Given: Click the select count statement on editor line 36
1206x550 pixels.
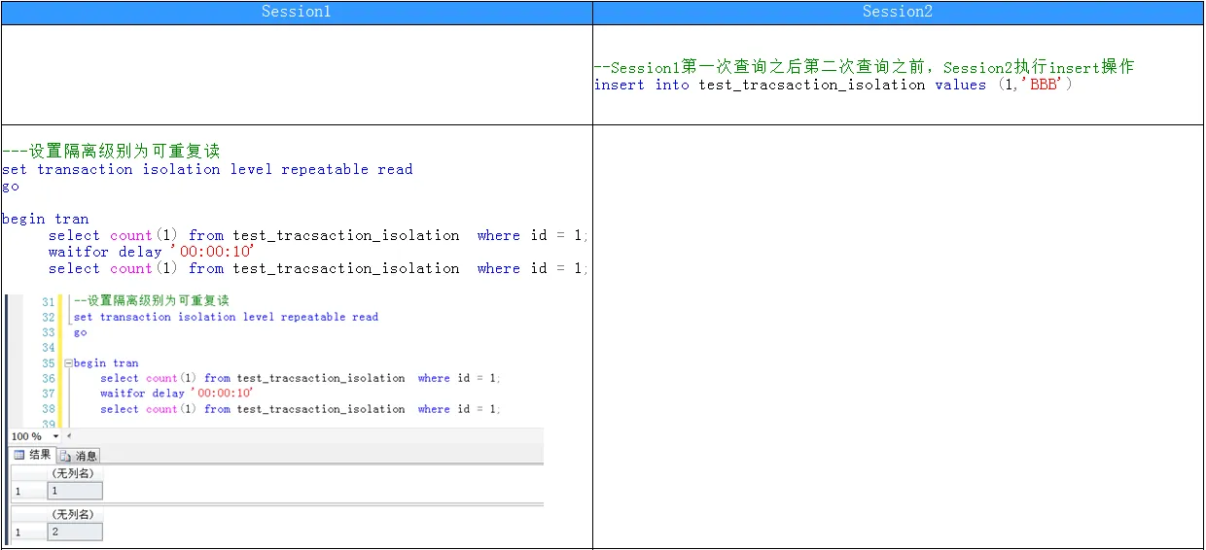Looking at the screenshot, I should [x=300, y=378].
